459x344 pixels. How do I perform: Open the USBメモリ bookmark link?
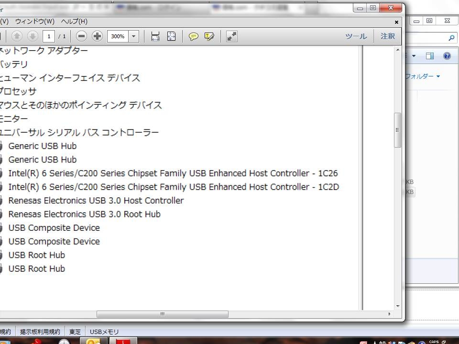tap(104, 332)
